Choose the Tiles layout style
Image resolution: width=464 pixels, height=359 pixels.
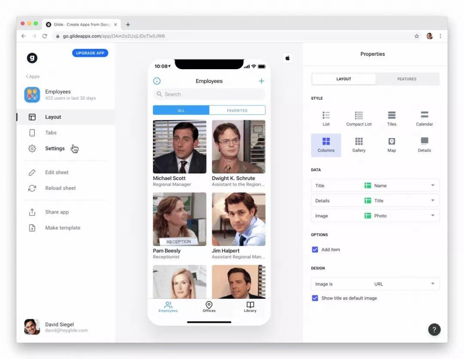pos(391,119)
